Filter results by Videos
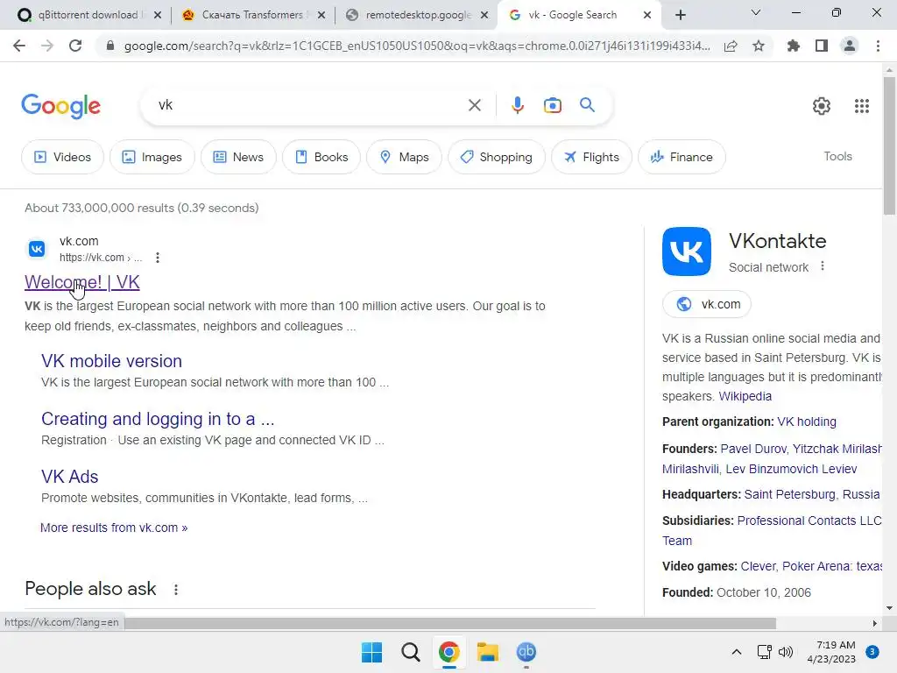 click(62, 157)
